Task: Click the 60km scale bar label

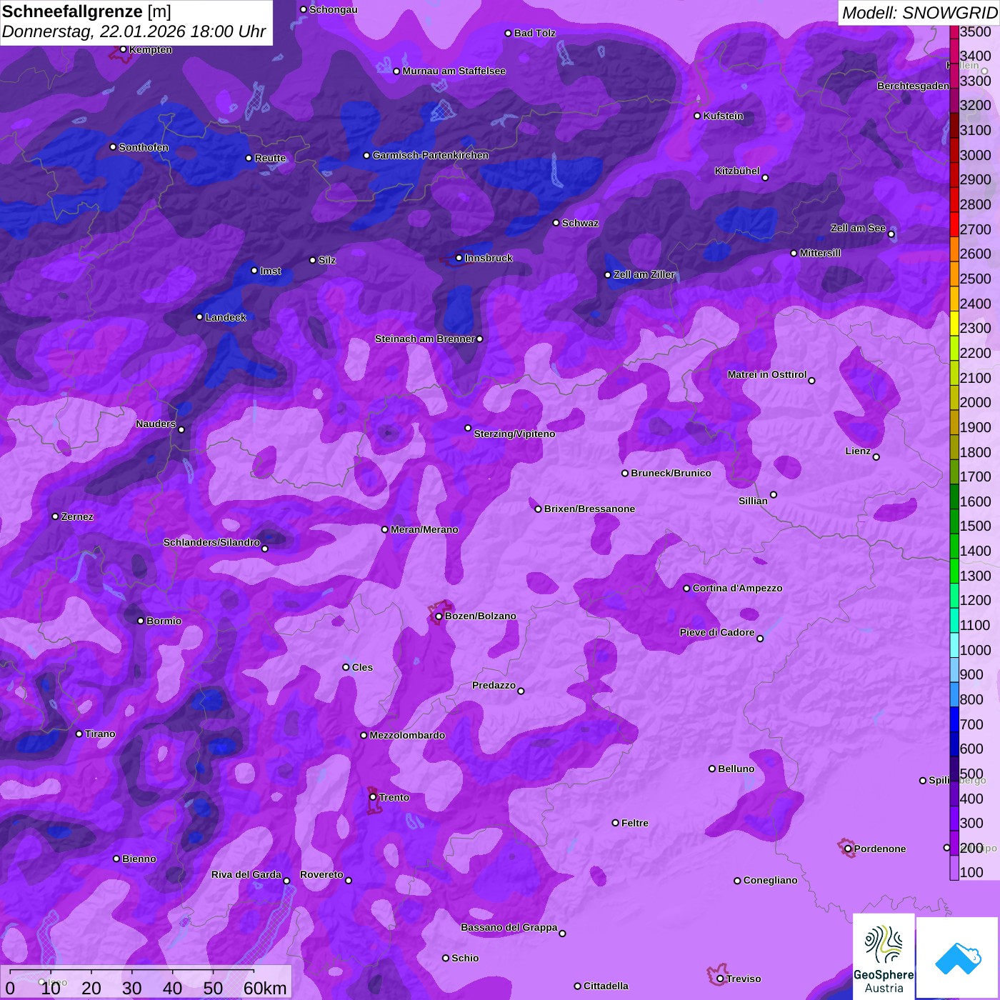Action: pos(265,988)
